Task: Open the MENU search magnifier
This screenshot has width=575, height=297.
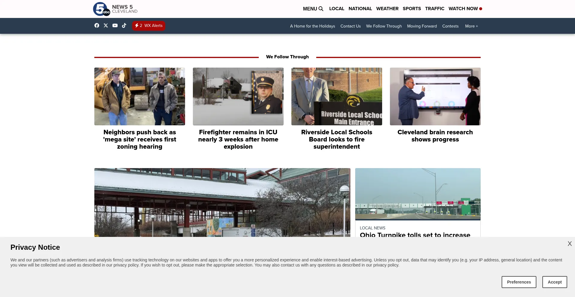Action: click(x=321, y=9)
